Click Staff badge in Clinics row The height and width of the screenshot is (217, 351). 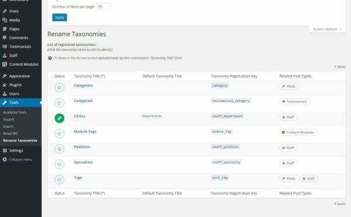[289, 117]
